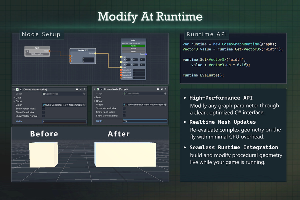This screenshot has width=300, height=200.
Task: Click the Cube node title
Action: click(133, 40)
